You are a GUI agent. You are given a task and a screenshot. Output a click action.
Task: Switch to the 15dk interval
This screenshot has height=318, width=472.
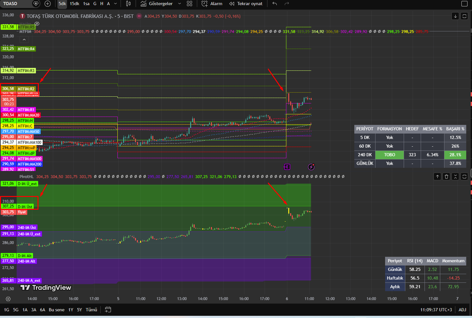(x=74, y=4)
